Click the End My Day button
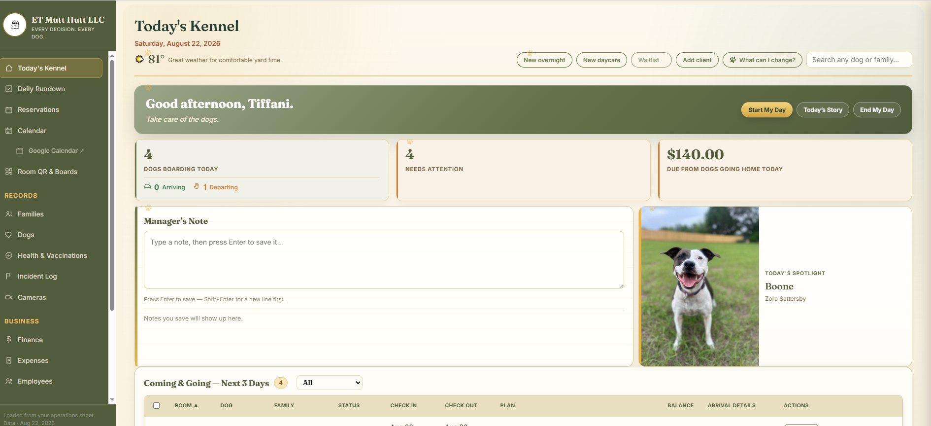Screen dimensions: 931x426 tap(877, 109)
